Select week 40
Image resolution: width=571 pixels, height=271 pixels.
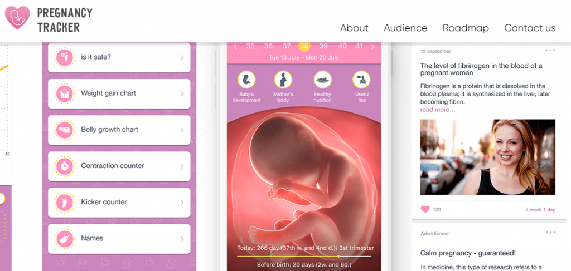[342, 47]
